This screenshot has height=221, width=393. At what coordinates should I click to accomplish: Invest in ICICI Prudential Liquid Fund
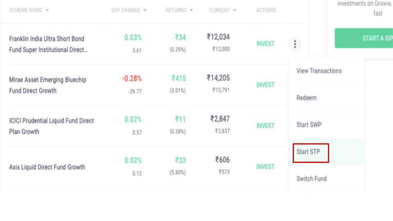point(265,126)
